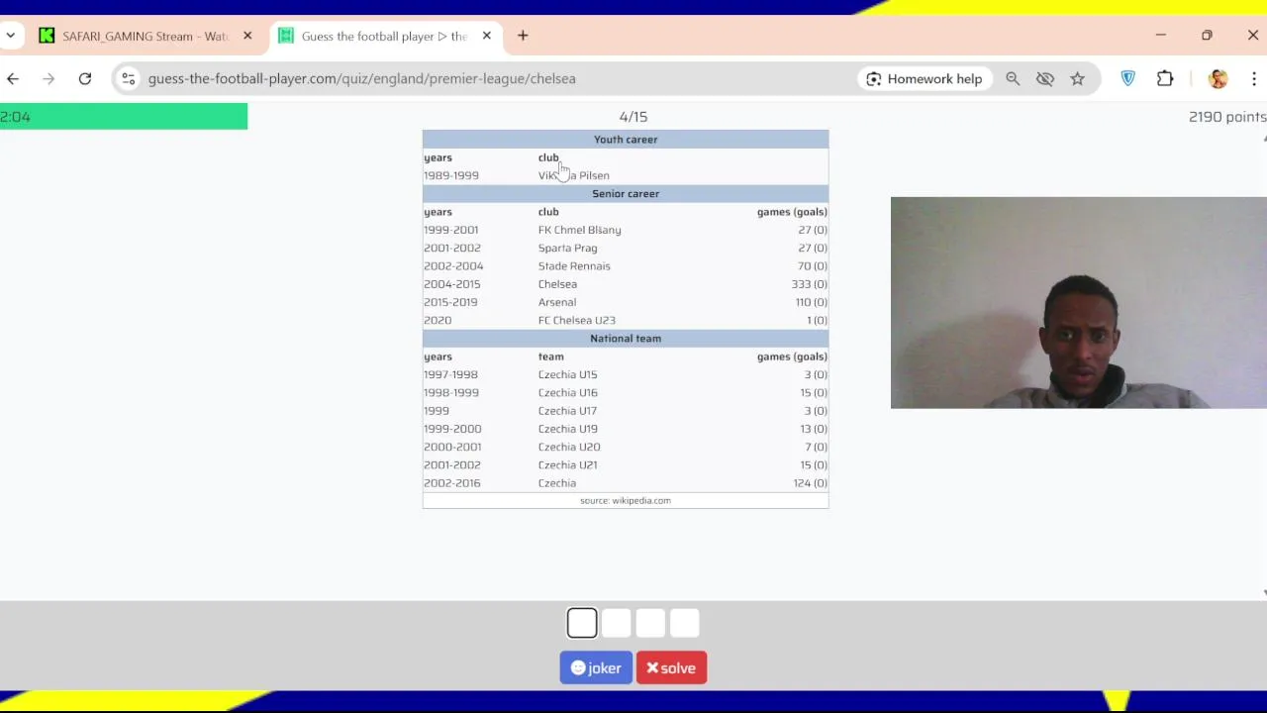1267x713 pixels.
Task: Select the second answer letter box
Action: [617, 623]
